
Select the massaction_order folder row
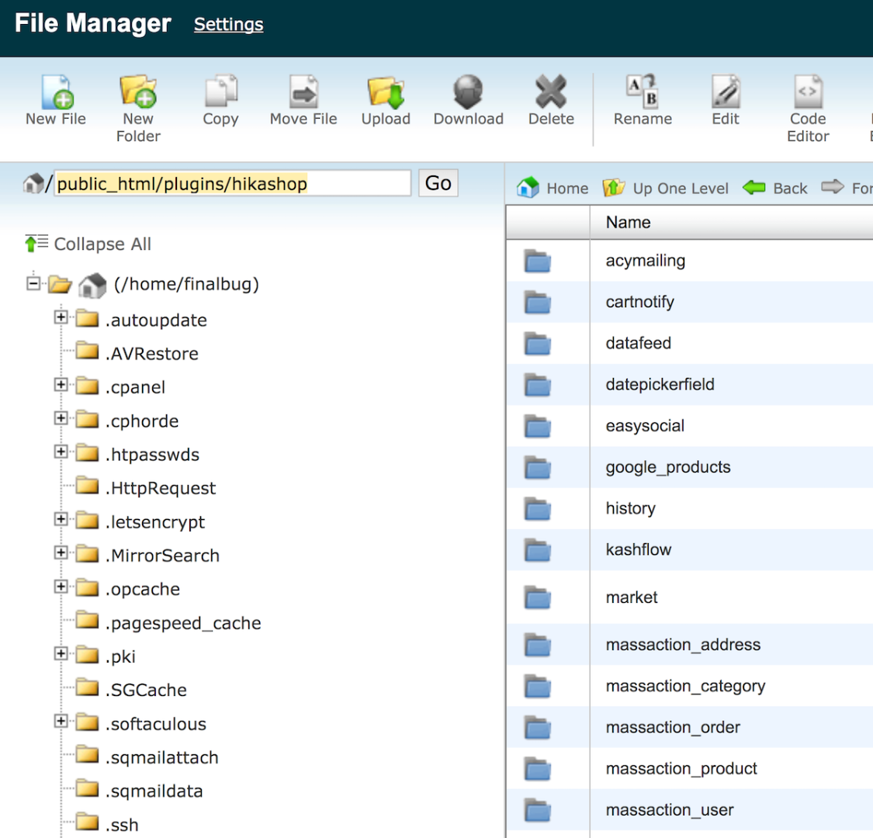(672, 728)
